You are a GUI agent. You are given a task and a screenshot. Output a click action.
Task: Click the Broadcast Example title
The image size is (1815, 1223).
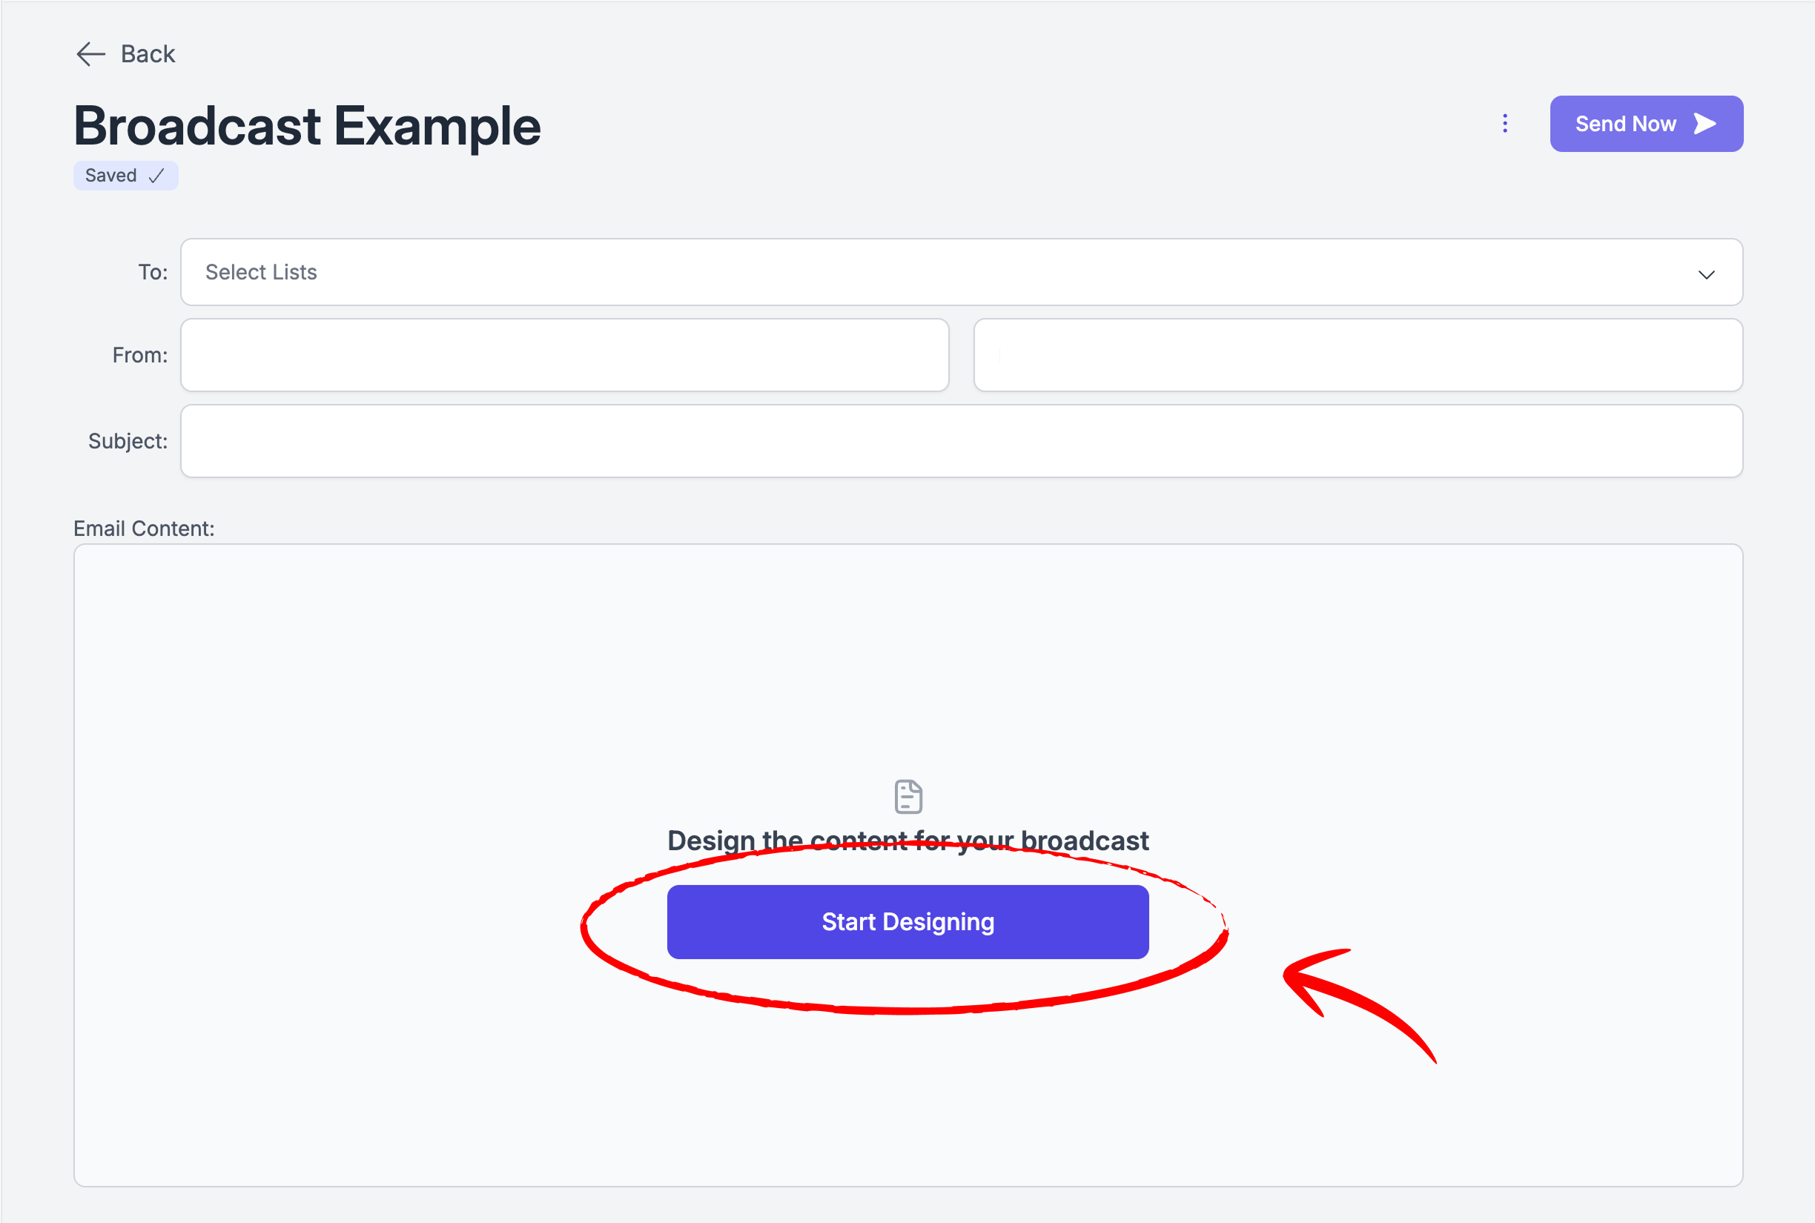click(x=306, y=126)
